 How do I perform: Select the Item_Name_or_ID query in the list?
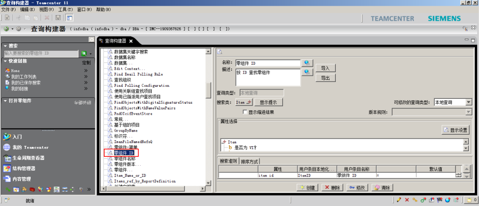coord(130,175)
